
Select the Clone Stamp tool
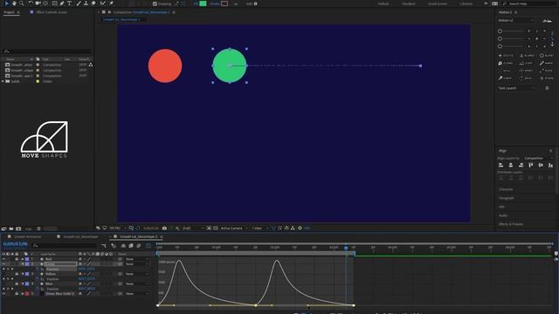(86, 3)
